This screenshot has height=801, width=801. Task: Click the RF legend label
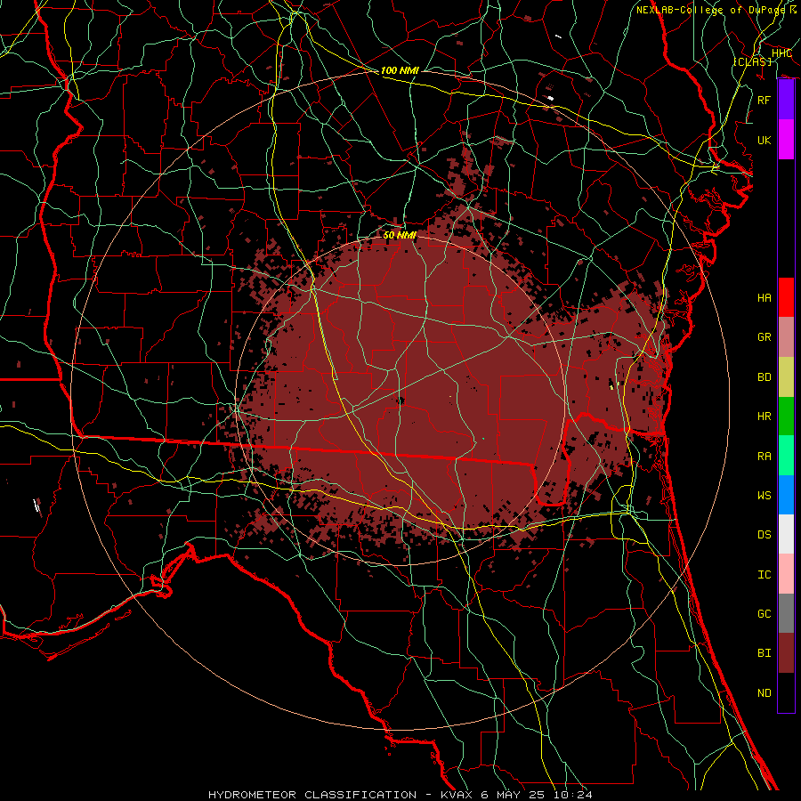click(764, 100)
